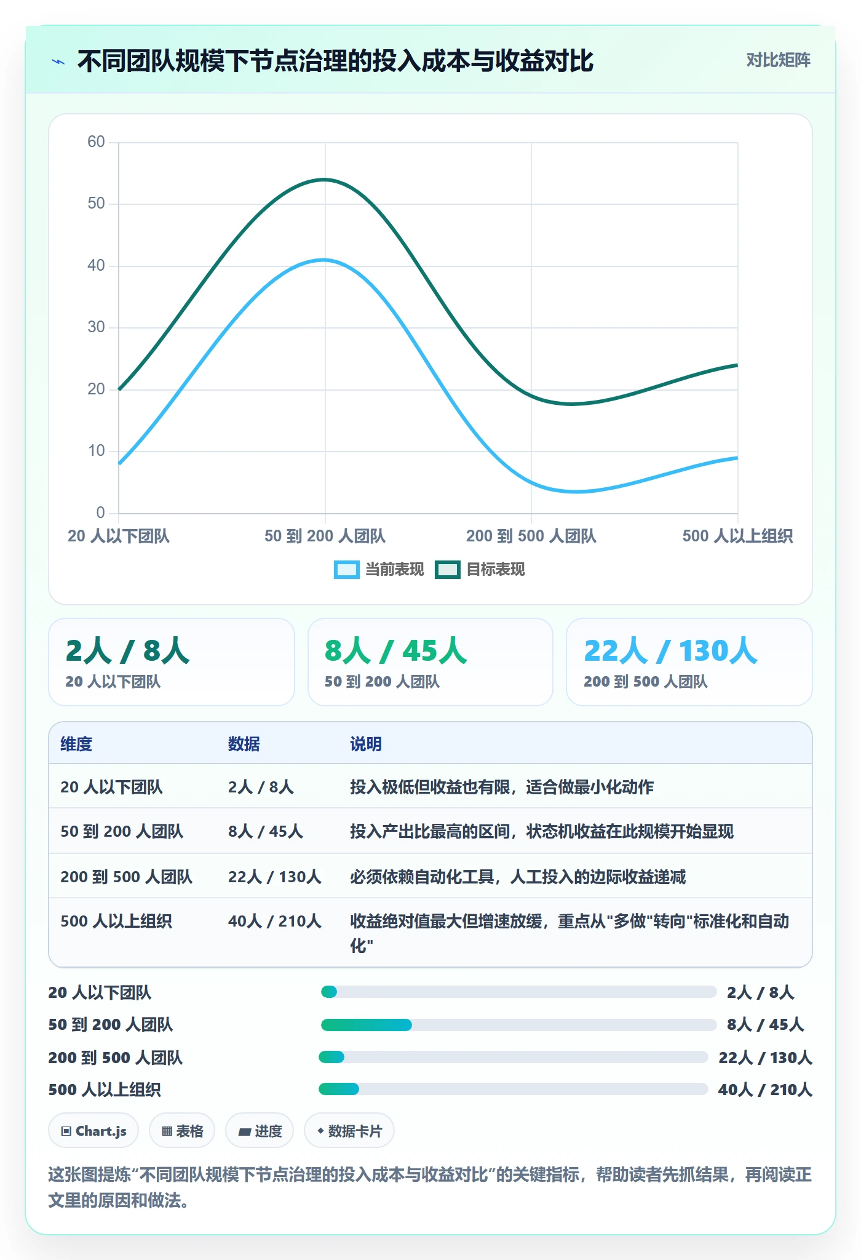
Task: Click the 8人 / 45人 cell in the table
Action: click(266, 831)
